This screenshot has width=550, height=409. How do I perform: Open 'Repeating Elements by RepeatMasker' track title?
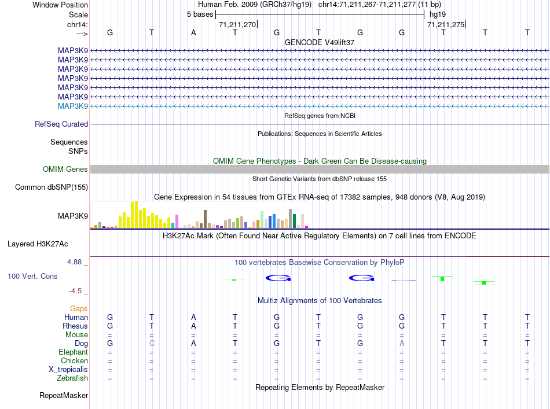[320, 387]
